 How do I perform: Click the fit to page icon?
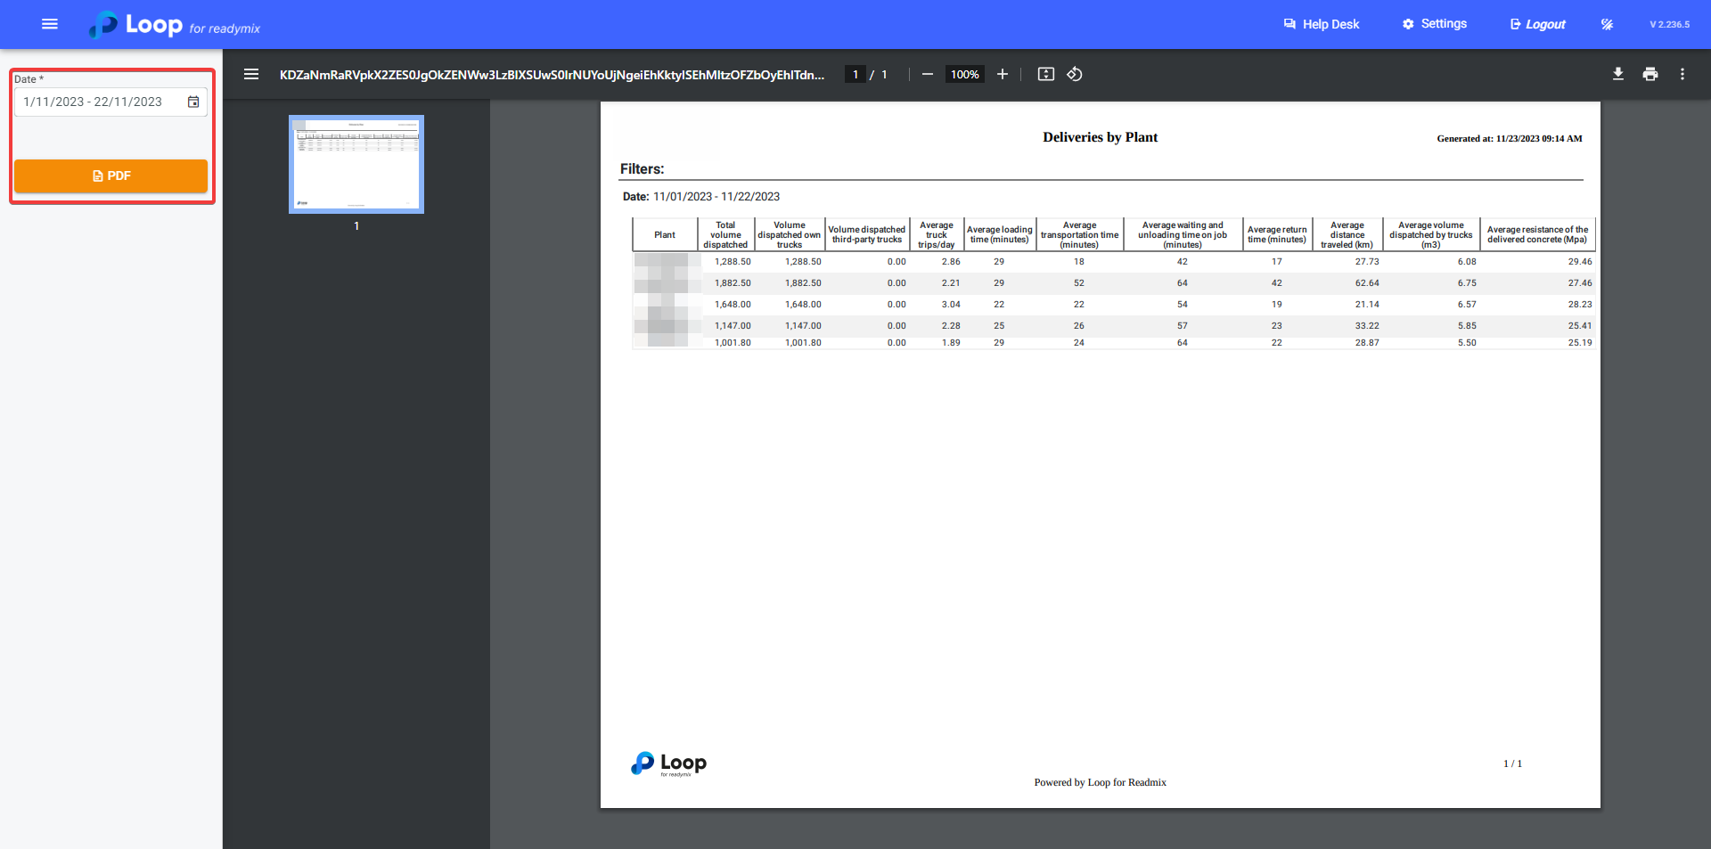pyautogui.click(x=1046, y=75)
